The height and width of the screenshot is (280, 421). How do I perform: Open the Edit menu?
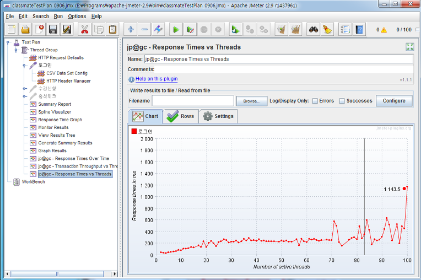[23, 17]
